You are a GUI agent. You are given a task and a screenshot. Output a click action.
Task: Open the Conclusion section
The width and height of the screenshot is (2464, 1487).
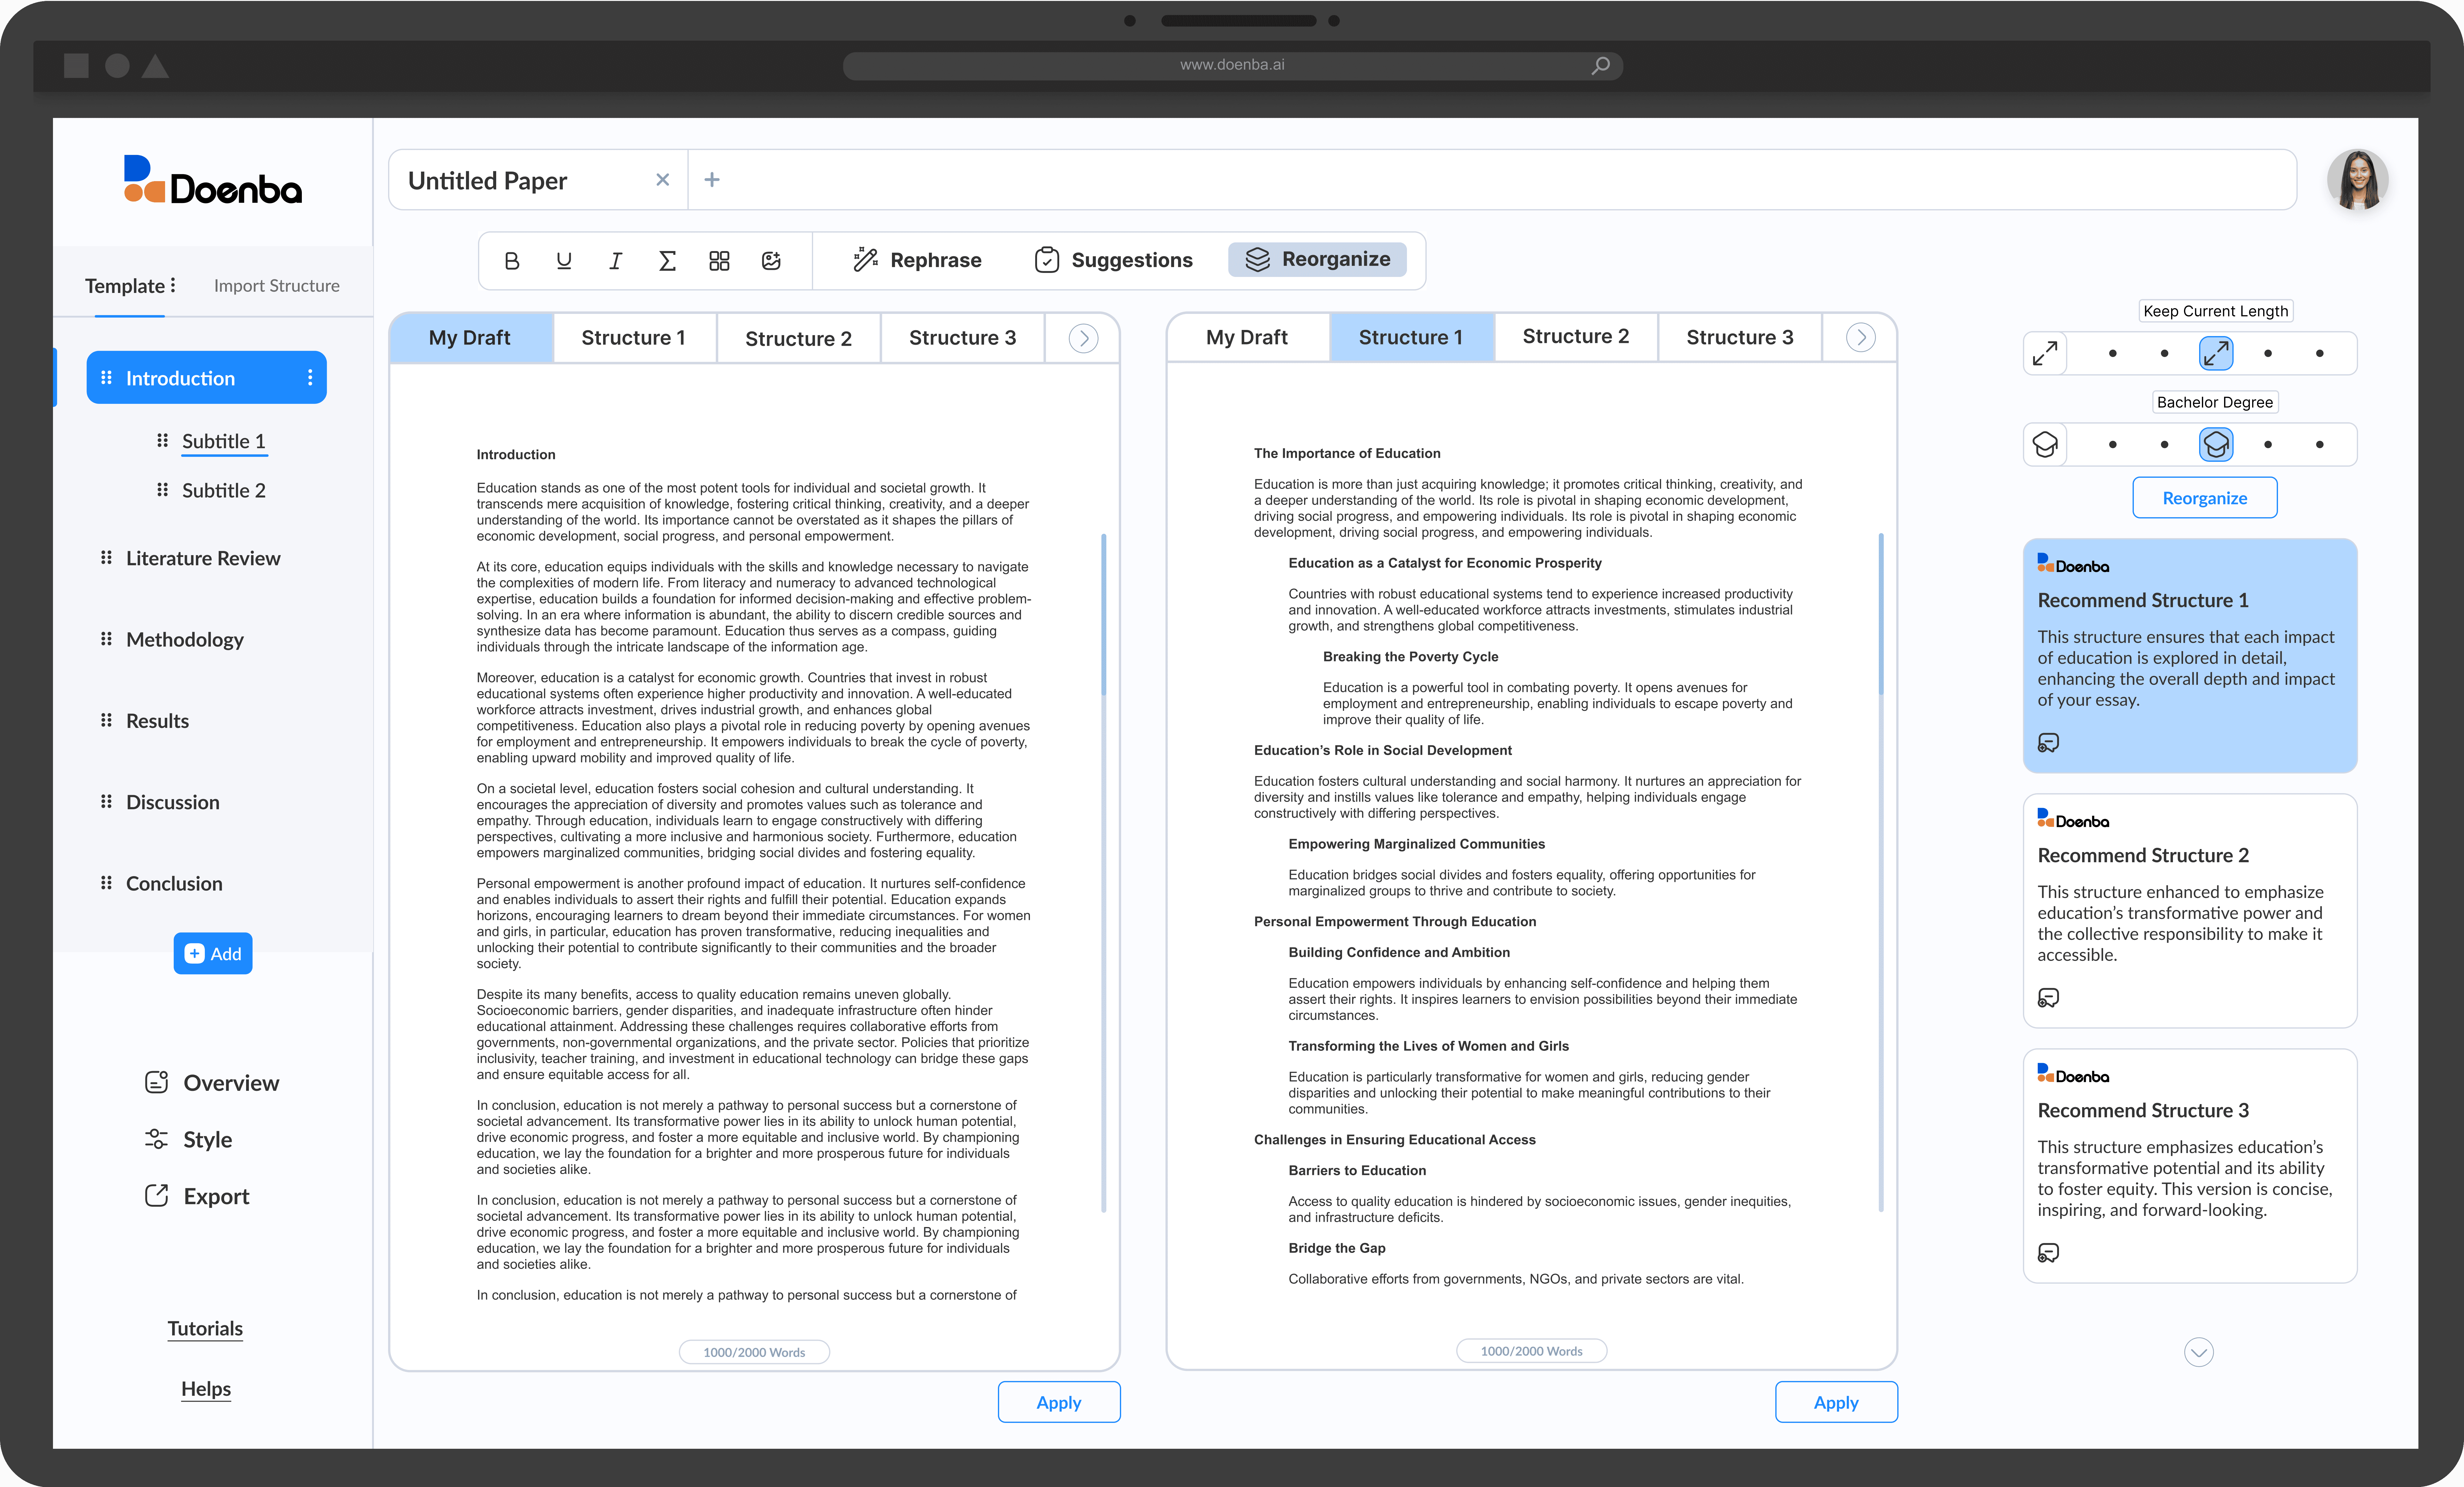click(174, 884)
